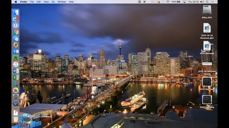Screen dimensions: 229x128
Task: Click the Thu 20:18 clock
Action: [193, 2]
